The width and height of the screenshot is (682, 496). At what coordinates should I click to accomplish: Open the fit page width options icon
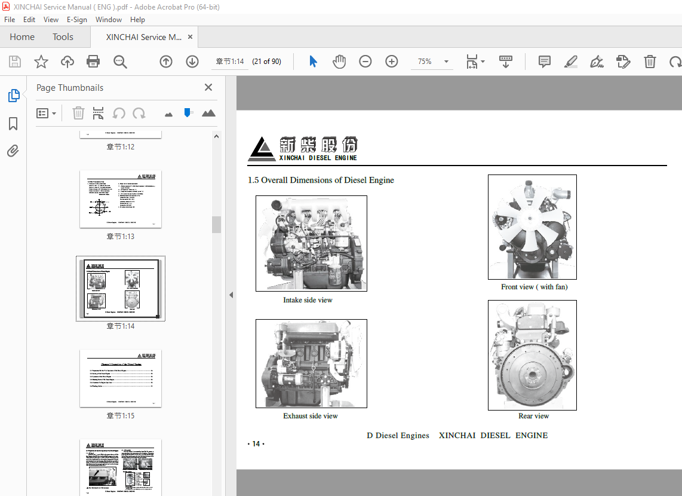[475, 62]
